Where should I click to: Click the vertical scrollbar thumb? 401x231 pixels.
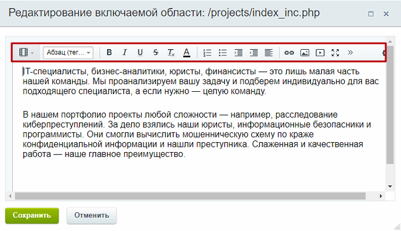(390, 105)
